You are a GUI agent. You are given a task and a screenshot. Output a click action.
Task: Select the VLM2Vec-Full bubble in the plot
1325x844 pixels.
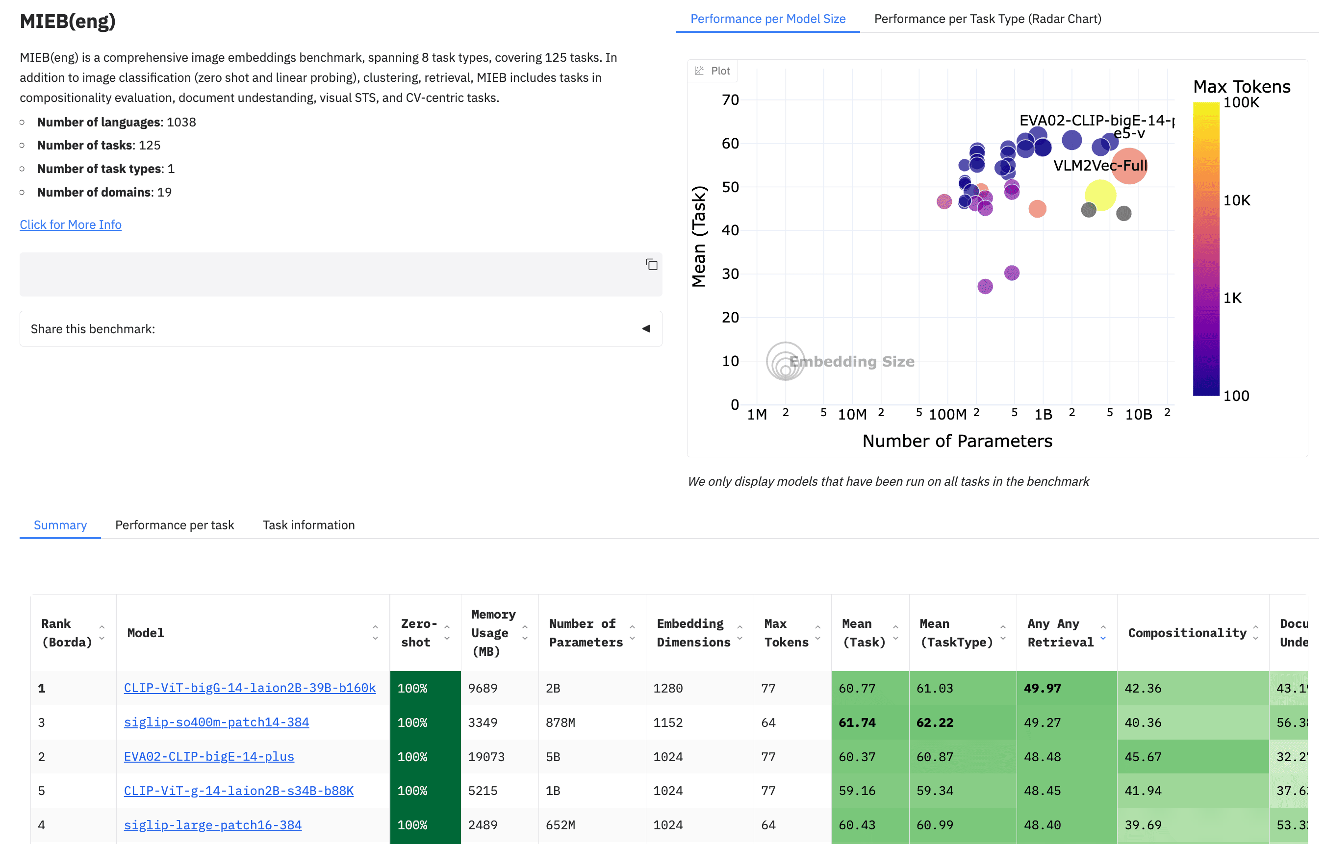(1130, 167)
